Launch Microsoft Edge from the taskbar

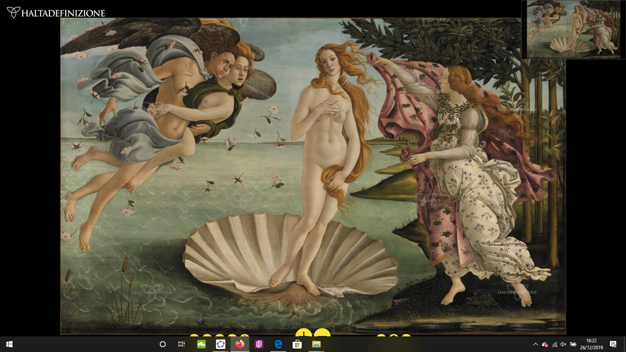pos(278,344)
